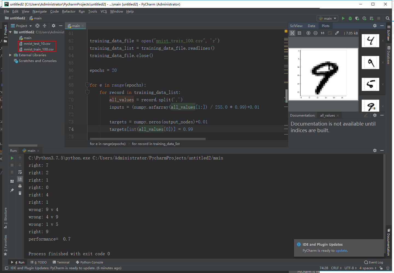Viewport: 394px width, 273px height.
Task: Open Database side tool window
Action: tap(389, 55)
